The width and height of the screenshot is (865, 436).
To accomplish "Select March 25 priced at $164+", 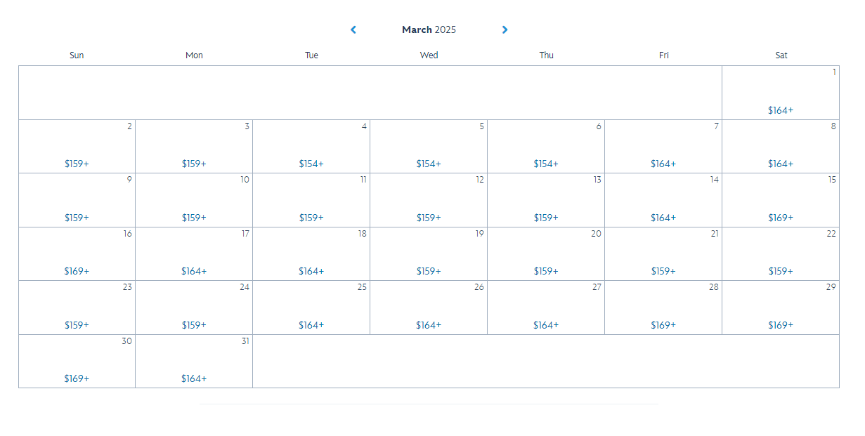I will pos(311,308).
